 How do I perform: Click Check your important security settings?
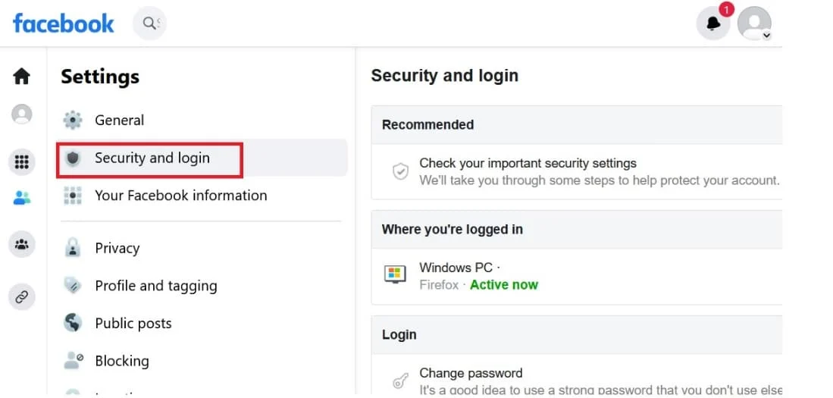tap(576, 171)
